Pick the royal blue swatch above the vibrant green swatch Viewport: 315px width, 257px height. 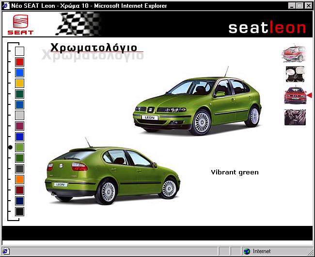tap(19, 137)
